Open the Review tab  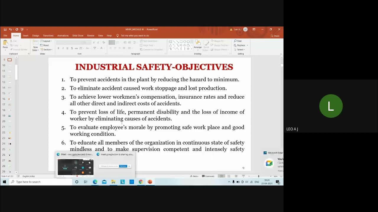click(91, 36)
